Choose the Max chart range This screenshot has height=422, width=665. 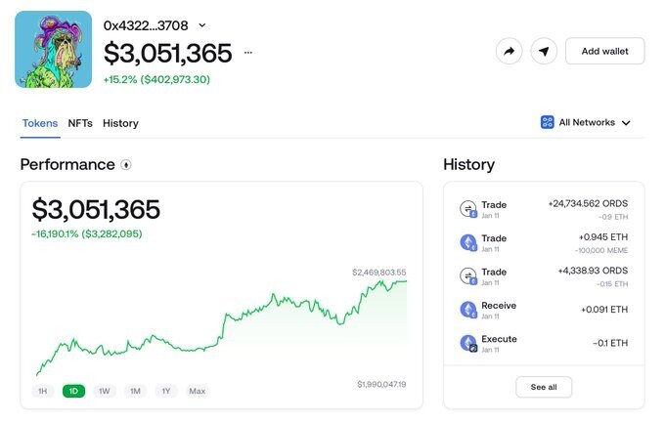(x=198, y=391)
